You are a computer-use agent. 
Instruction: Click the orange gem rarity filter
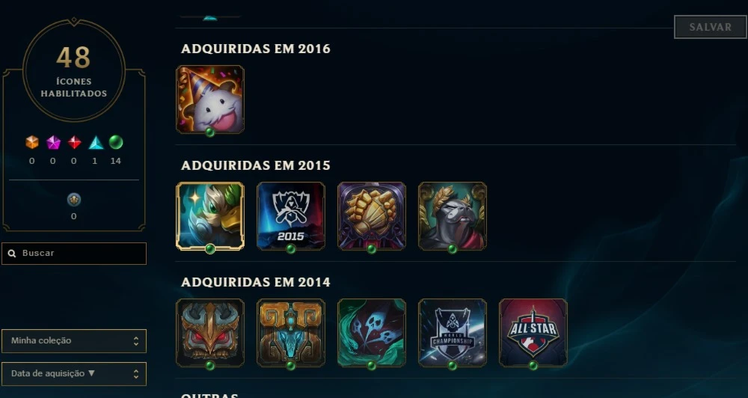tap(32, 142)
